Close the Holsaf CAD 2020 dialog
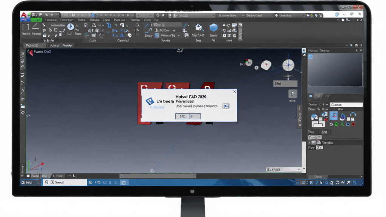386x217 pixels. pyautogui.click(x=234, y=92)
